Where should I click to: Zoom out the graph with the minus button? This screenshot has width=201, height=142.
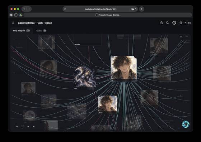(x=28, y=127)
